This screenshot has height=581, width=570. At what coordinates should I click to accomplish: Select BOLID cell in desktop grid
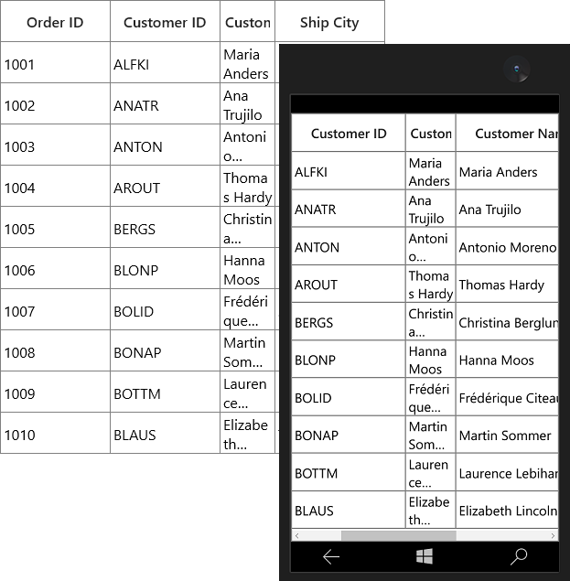pyautogui.click(x=165, y=309)
